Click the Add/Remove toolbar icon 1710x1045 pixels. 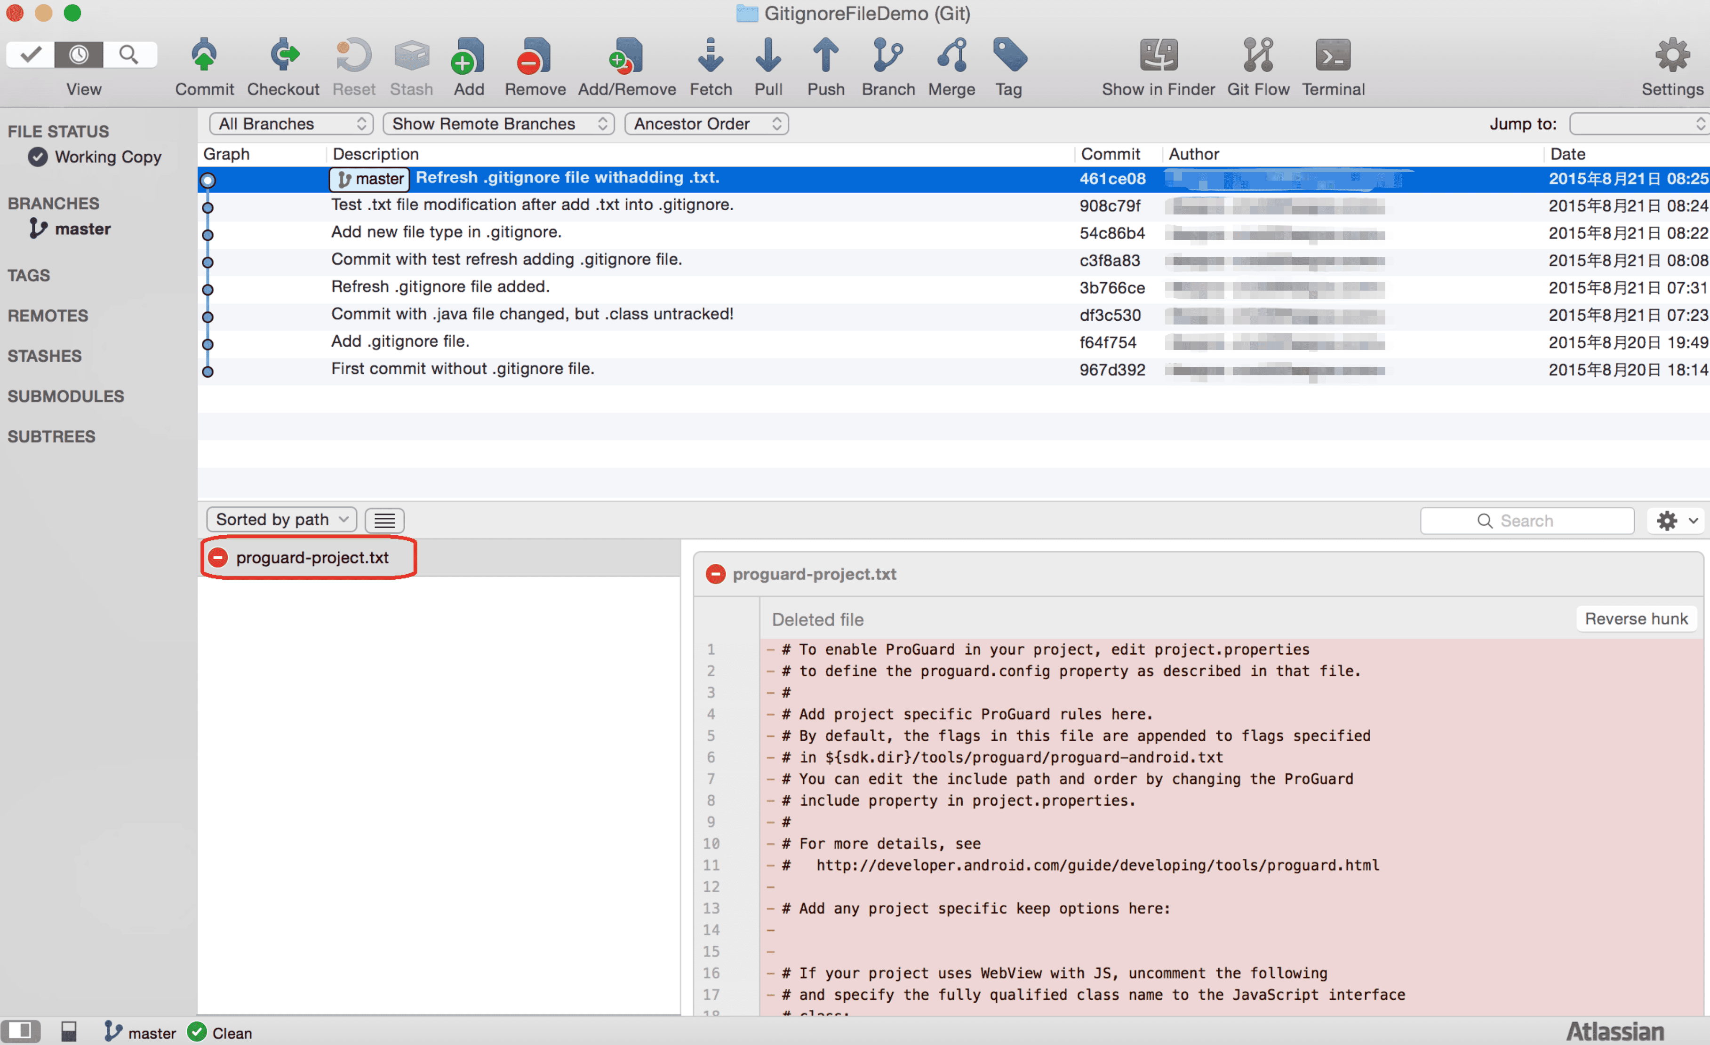coord(627,55)
